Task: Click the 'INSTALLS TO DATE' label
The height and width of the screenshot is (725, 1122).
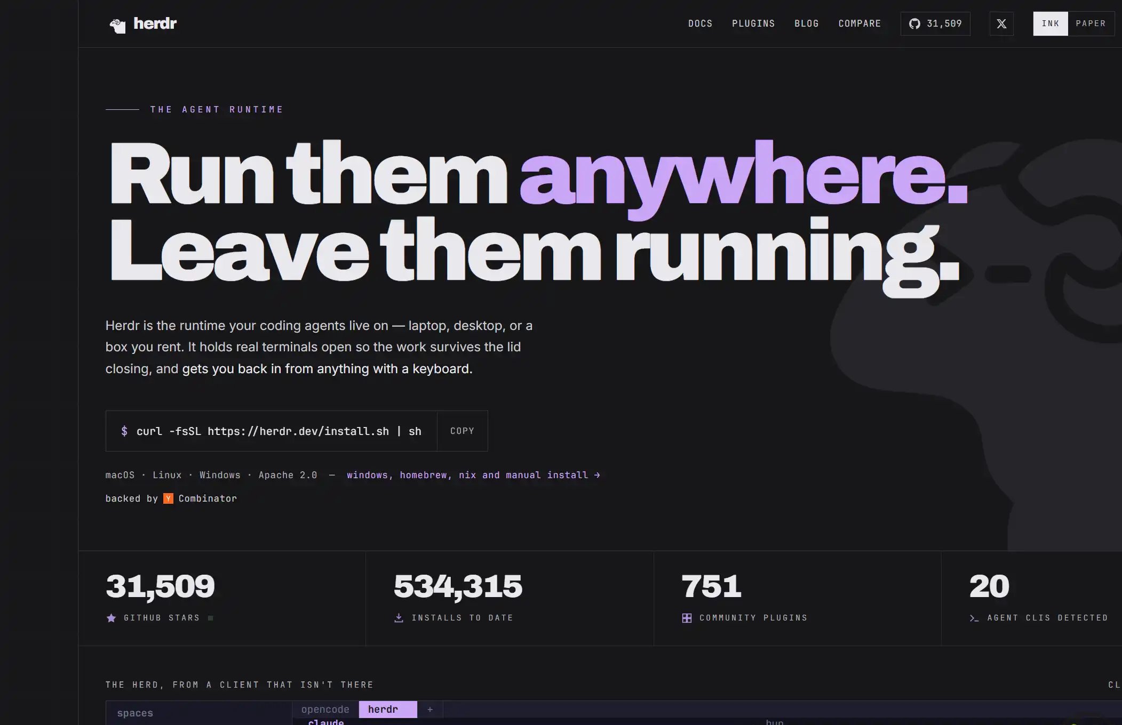Action: [x=463, y=618]
